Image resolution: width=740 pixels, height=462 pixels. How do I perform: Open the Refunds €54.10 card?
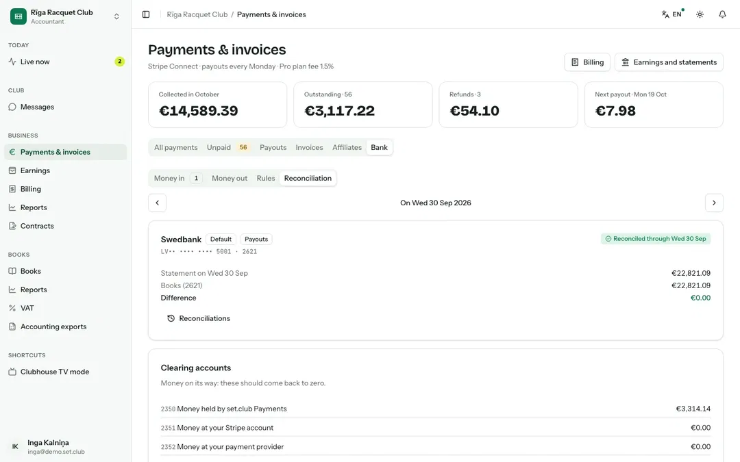click(x=508, y=105)
